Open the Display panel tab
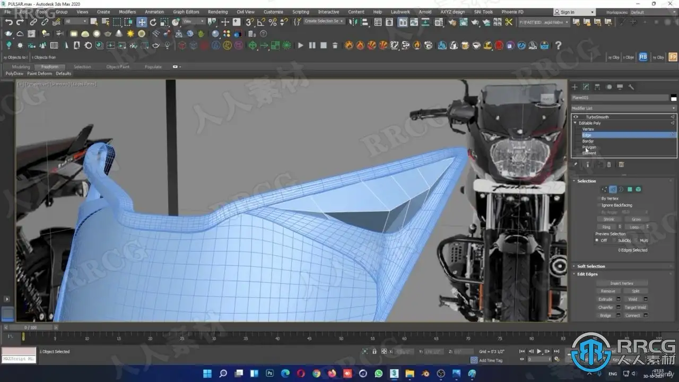The height and width of the screenshot is (382, 679). click(x=620, y=87)
